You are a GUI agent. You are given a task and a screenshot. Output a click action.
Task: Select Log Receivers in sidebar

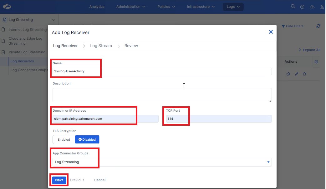pyautogui.click(x=22, y=61)
